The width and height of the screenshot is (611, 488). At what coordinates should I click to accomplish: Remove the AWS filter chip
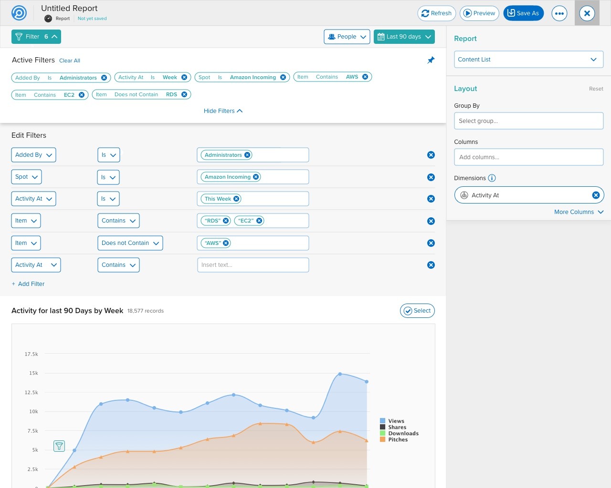tap(365, 77)
